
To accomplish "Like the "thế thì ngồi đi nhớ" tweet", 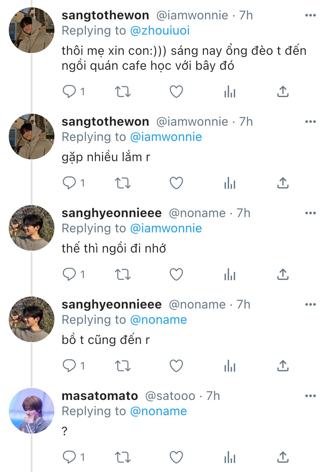I will point(176,275).
